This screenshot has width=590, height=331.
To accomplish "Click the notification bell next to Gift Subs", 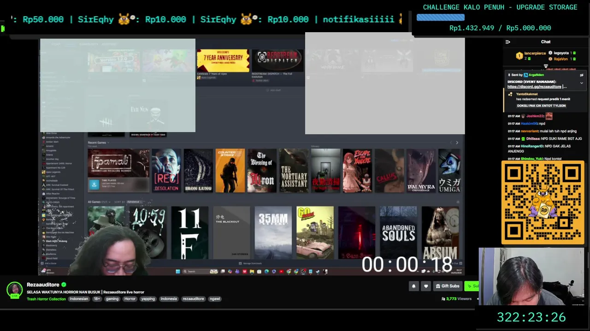I will pyautogui.click(x=413, y=286).
